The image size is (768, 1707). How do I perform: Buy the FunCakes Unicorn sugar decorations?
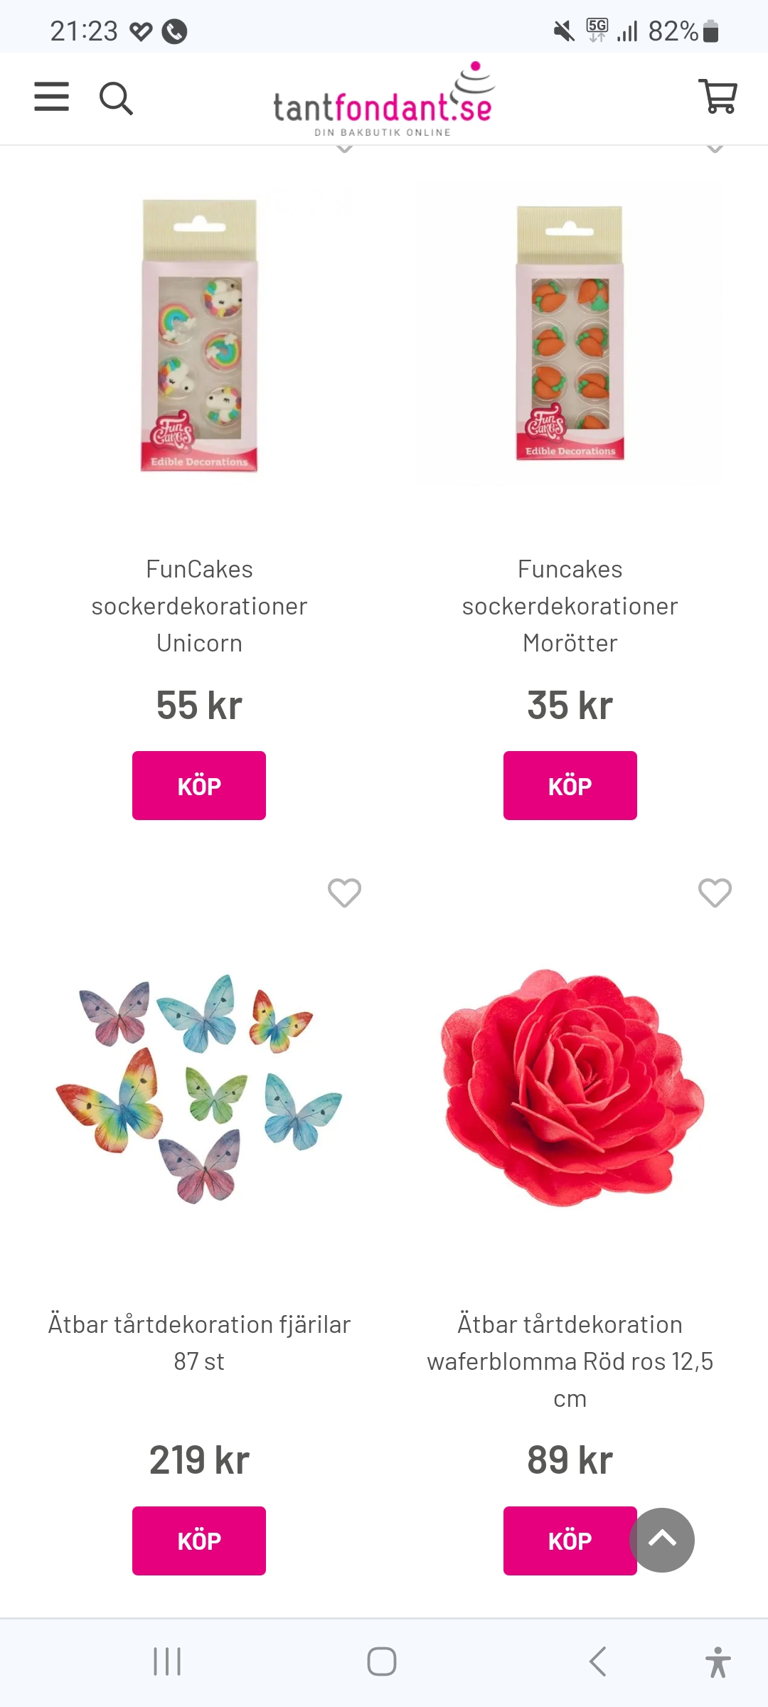(199, 786)
